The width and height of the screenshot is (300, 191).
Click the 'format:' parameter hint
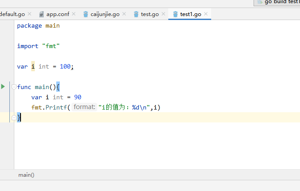click(x=84, y=107)
